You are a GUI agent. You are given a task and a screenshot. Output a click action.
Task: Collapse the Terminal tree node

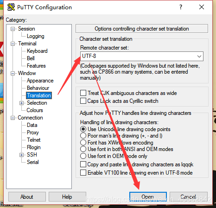13,44
